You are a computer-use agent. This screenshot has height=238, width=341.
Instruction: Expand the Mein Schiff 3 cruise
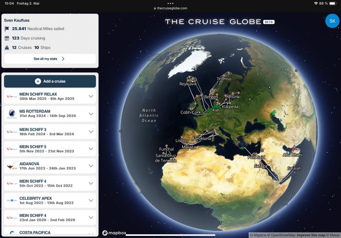91,132
